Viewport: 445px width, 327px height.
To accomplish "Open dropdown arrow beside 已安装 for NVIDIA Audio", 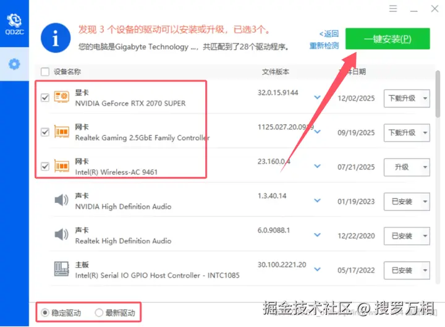I will click(x=425, y=202).
